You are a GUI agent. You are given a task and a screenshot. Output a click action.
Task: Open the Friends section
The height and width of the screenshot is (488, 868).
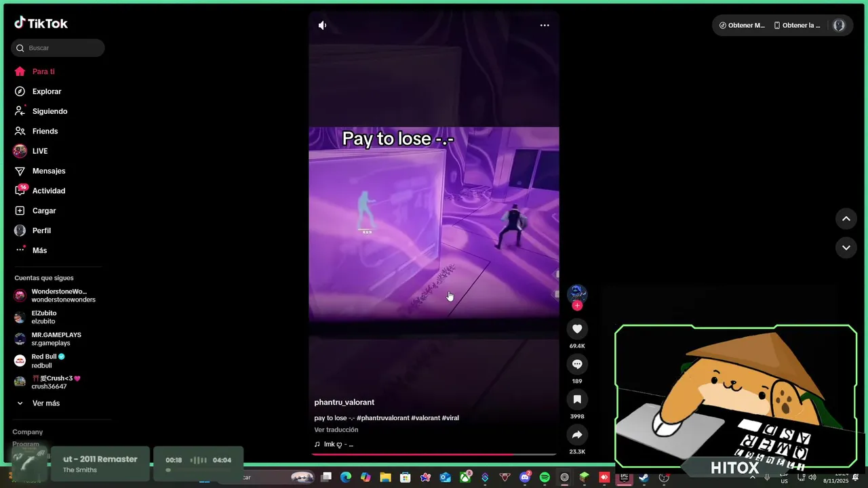click(x=45, y=131)
